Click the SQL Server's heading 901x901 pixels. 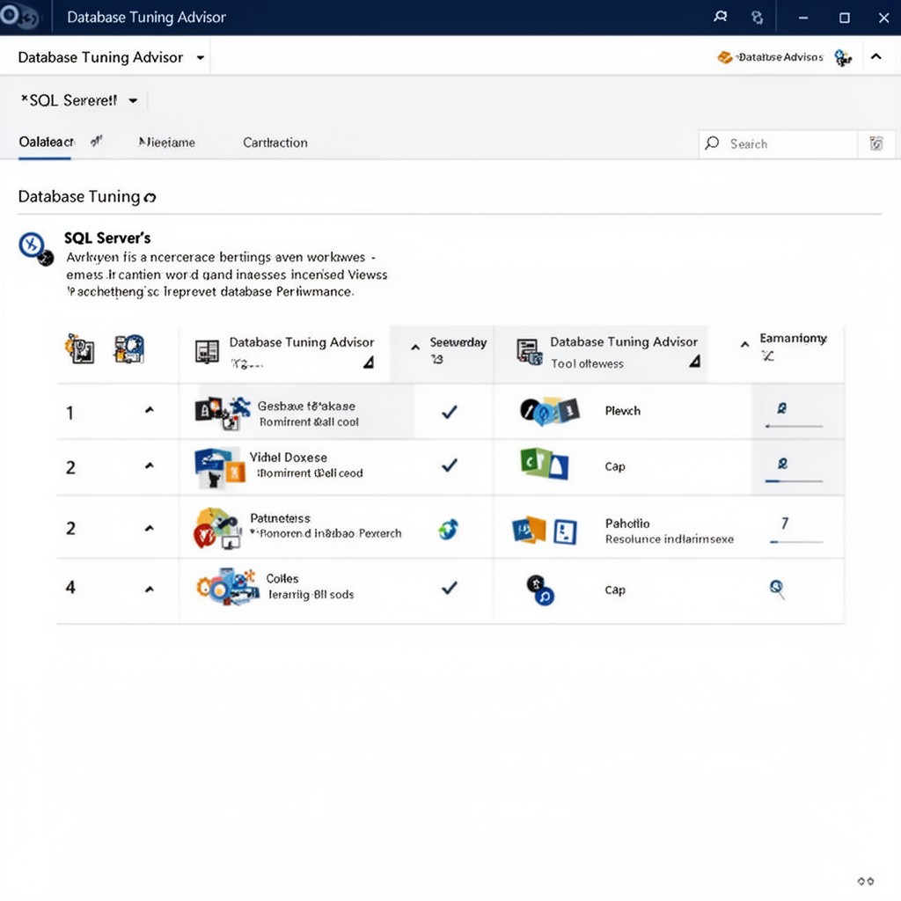[x=107, y=238]
